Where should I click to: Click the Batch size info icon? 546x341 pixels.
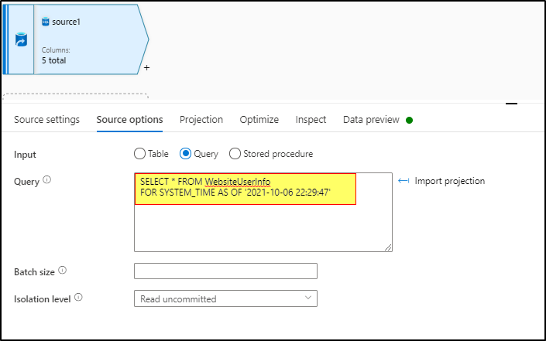coord(62,270)
